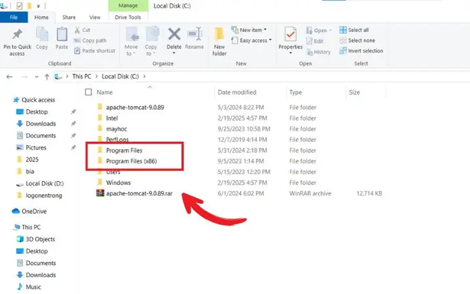The height and width of the screenshot is (294, 470).
Task: Open the Easy access dropdown
Action: click(251, 41)
